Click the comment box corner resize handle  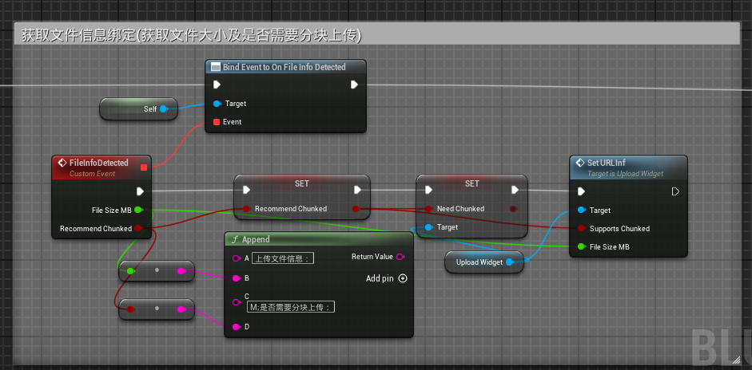[736, 360]
